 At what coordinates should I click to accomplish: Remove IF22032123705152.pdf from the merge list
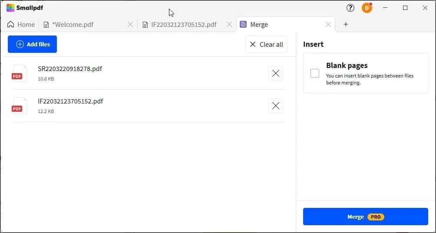point(276,106)
